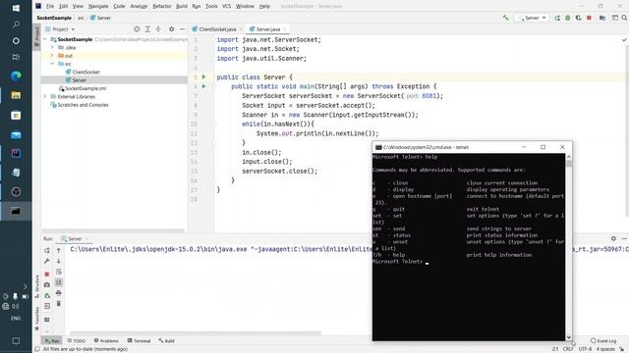Viewport: 629px width, 353px height.
Task: Open File Explorer from the taskbar
Action: [x=16, y=95]
